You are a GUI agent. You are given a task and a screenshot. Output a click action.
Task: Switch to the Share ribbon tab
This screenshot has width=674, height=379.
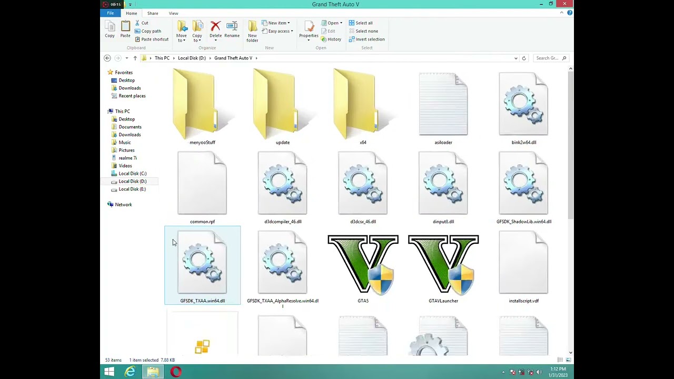[x=153, y=13]
